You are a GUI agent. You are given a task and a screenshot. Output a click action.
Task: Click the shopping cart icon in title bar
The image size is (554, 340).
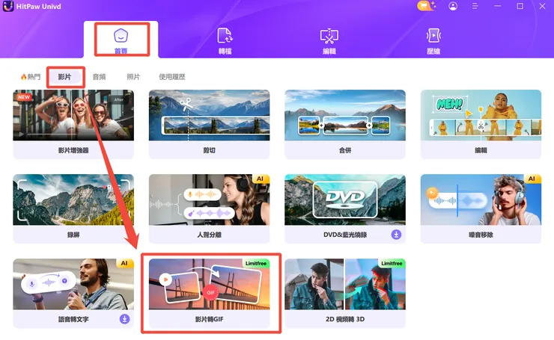coord(425,6)
